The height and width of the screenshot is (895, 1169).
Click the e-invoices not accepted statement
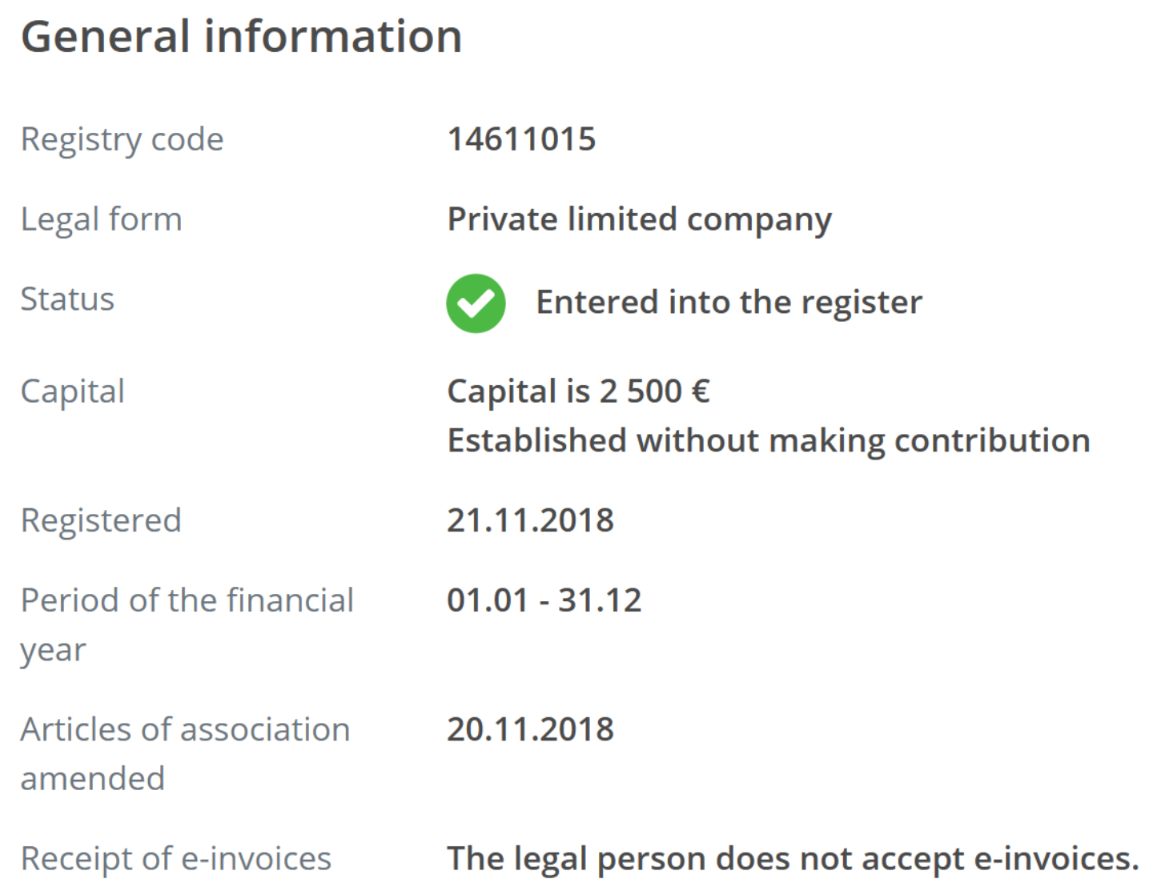pyautogui.click(x=793, y=860)
